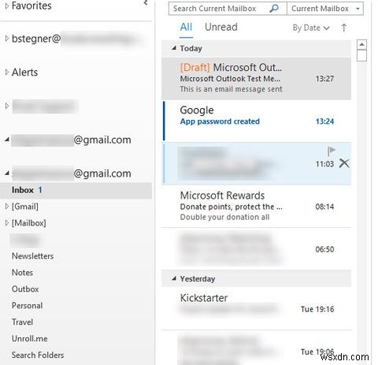Flag the 11:03 message

332,151
